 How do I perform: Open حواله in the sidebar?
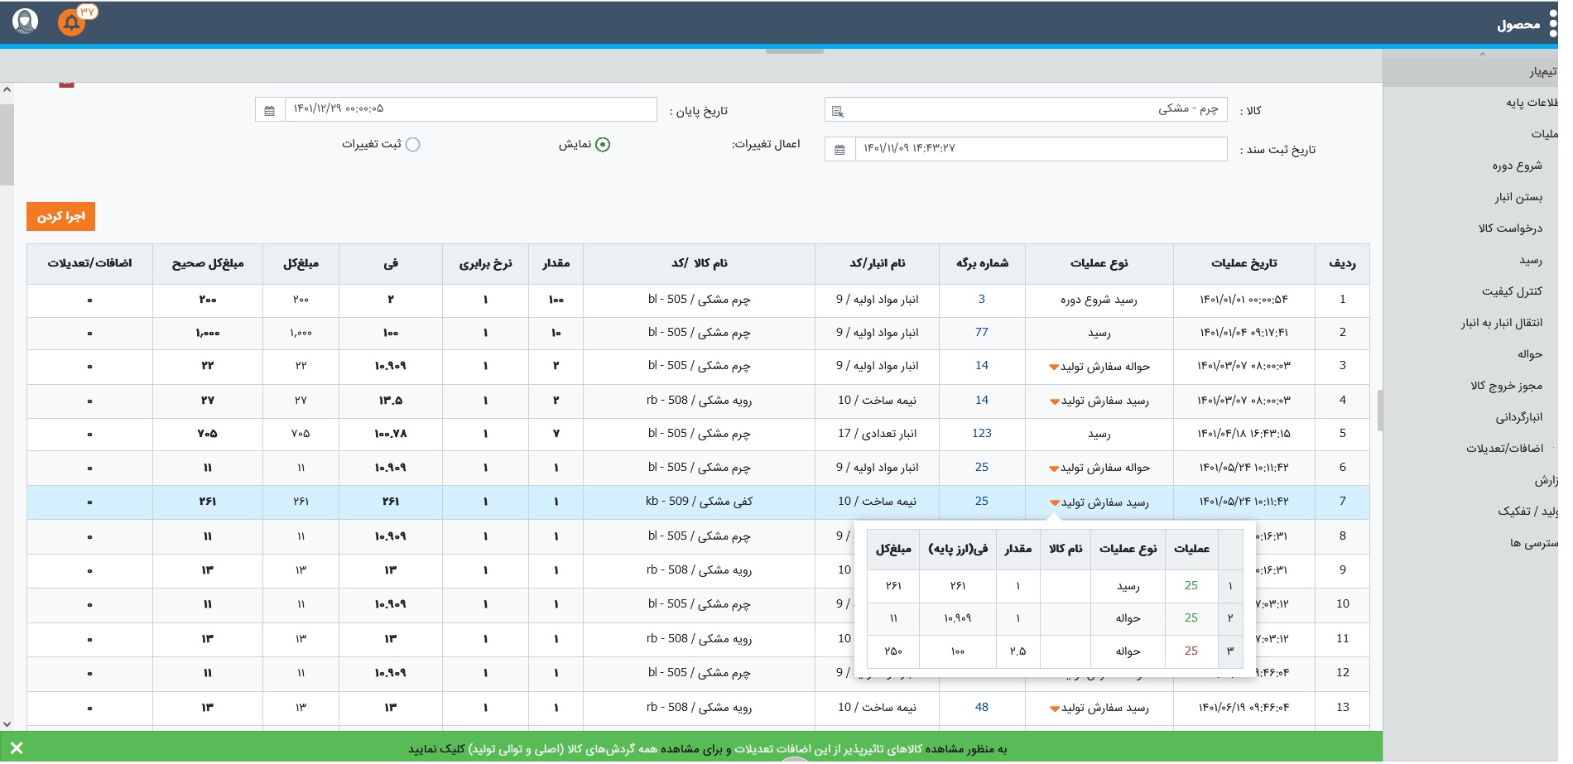[1529, 355]
